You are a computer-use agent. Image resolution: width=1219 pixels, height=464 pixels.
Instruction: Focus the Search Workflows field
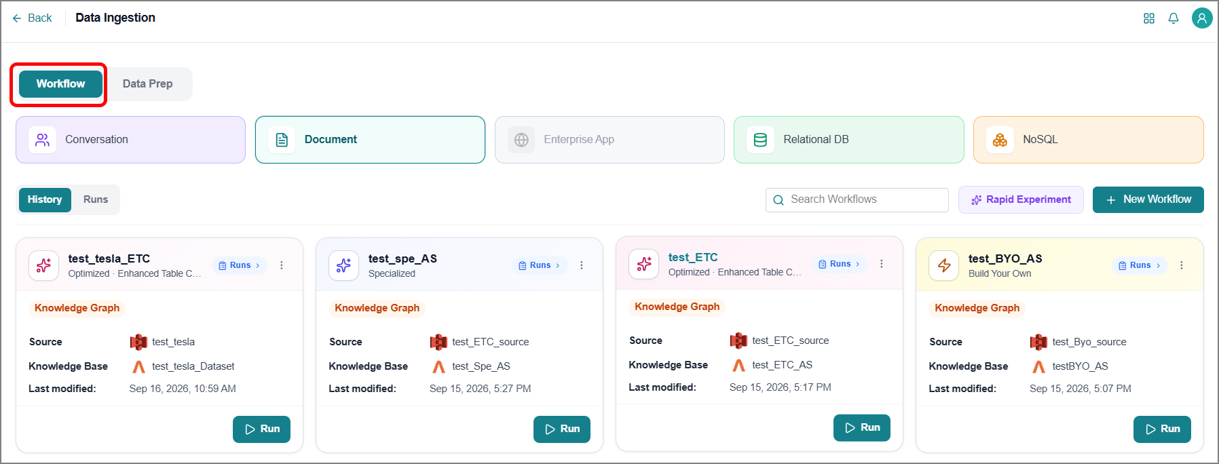click(x=857, y=200)
